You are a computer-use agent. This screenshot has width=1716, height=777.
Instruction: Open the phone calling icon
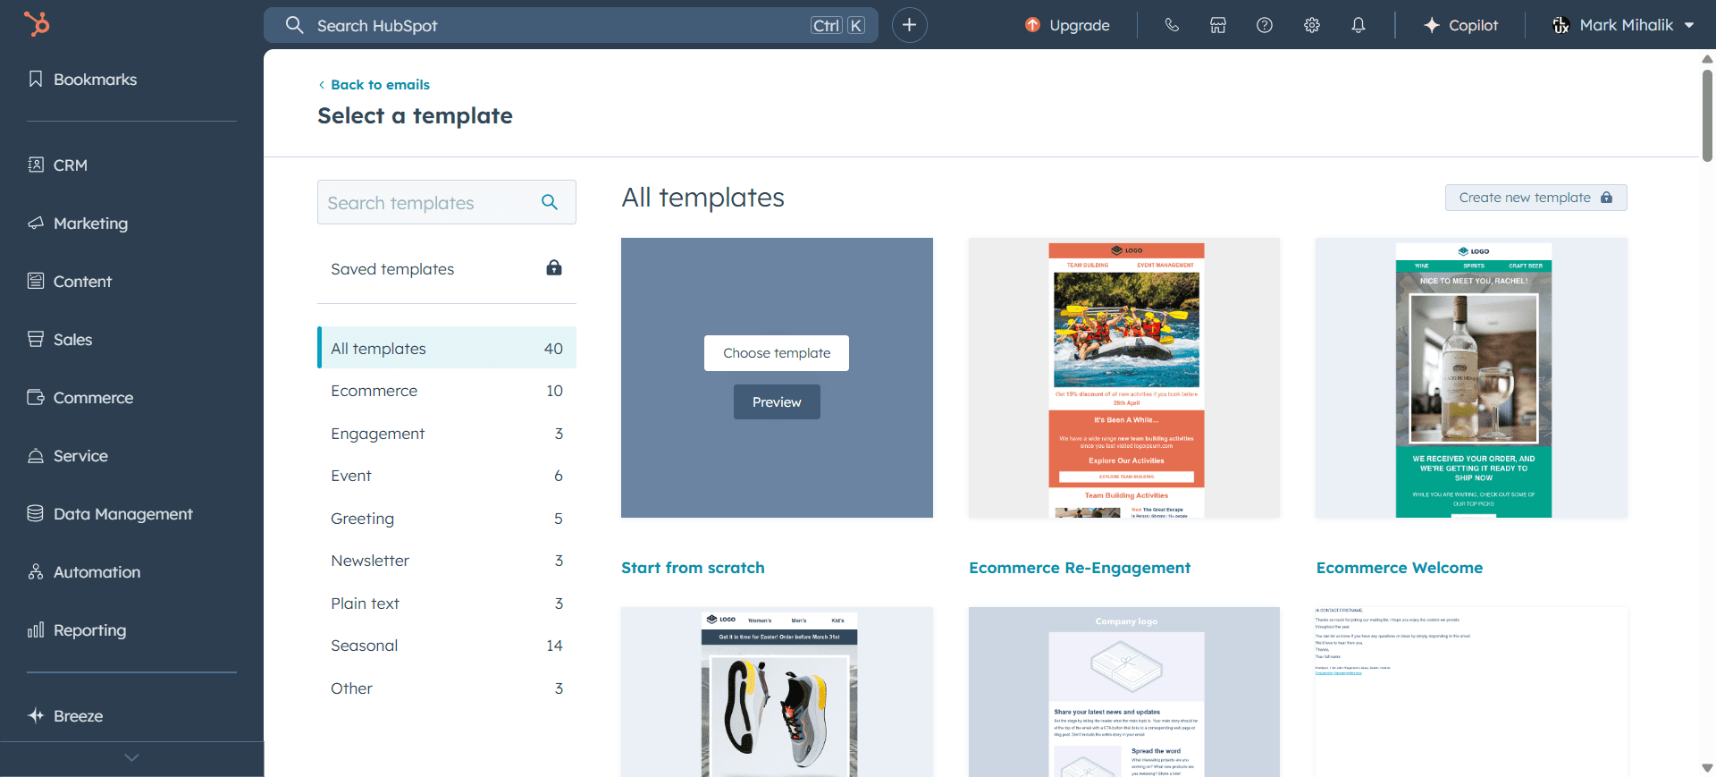tap(1172, 25)
